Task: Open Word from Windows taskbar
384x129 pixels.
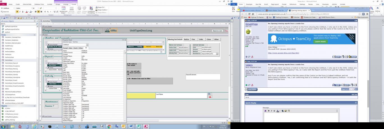Action: point(131,126)
